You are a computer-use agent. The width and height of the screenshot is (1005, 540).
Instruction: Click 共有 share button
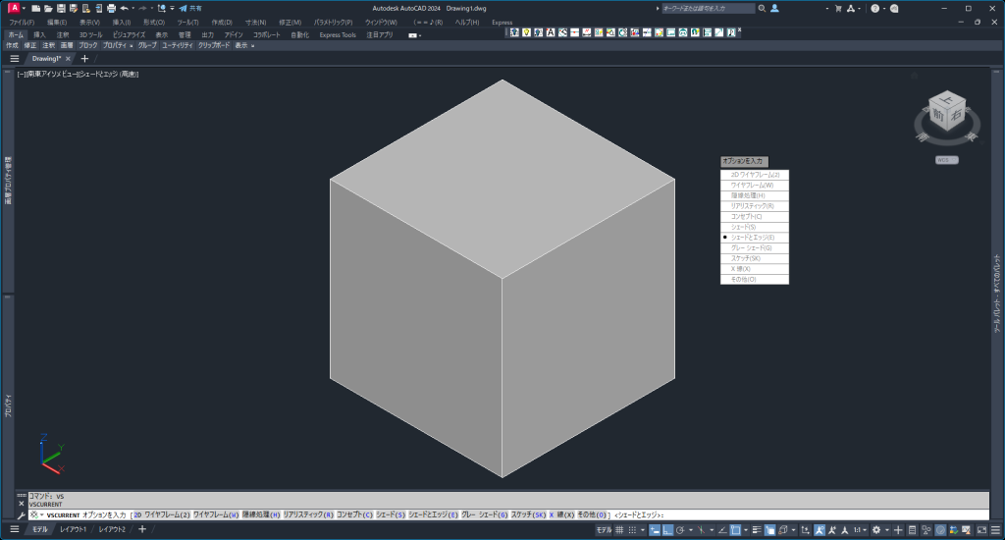[189, 8]
